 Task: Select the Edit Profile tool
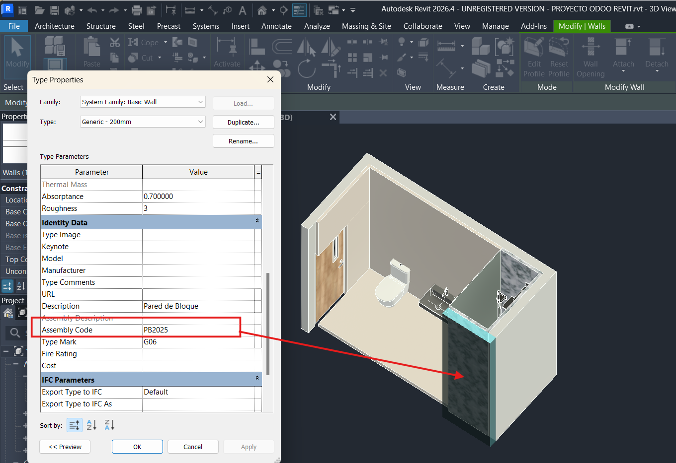[x=534, y=56]
